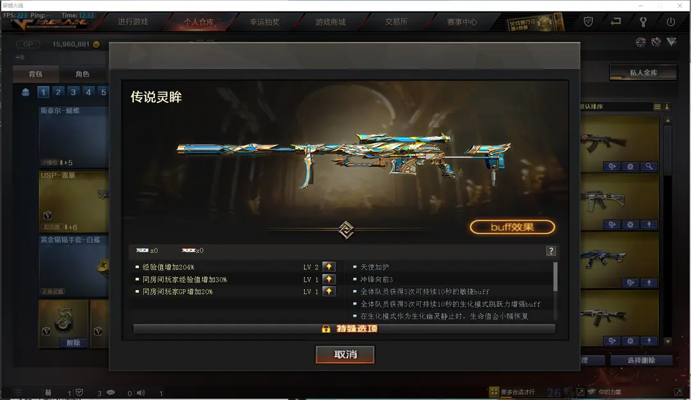This screenshot has height=400, width=691.
Task: Click the shield icon in top bar
Action: coord(589,22)
